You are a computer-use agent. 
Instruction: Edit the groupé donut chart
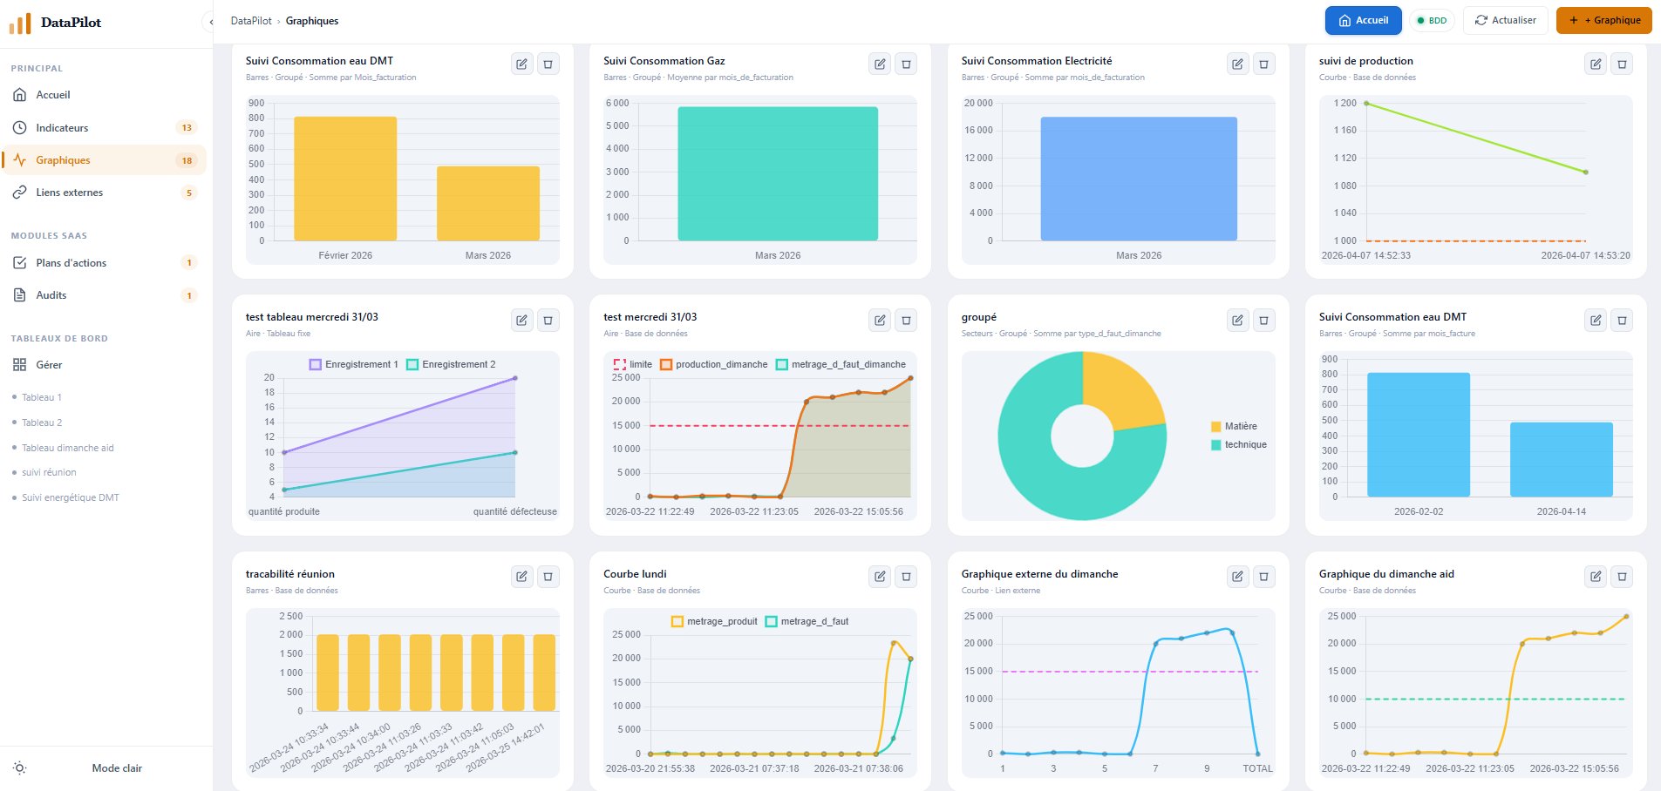[x=1237, y=320]
